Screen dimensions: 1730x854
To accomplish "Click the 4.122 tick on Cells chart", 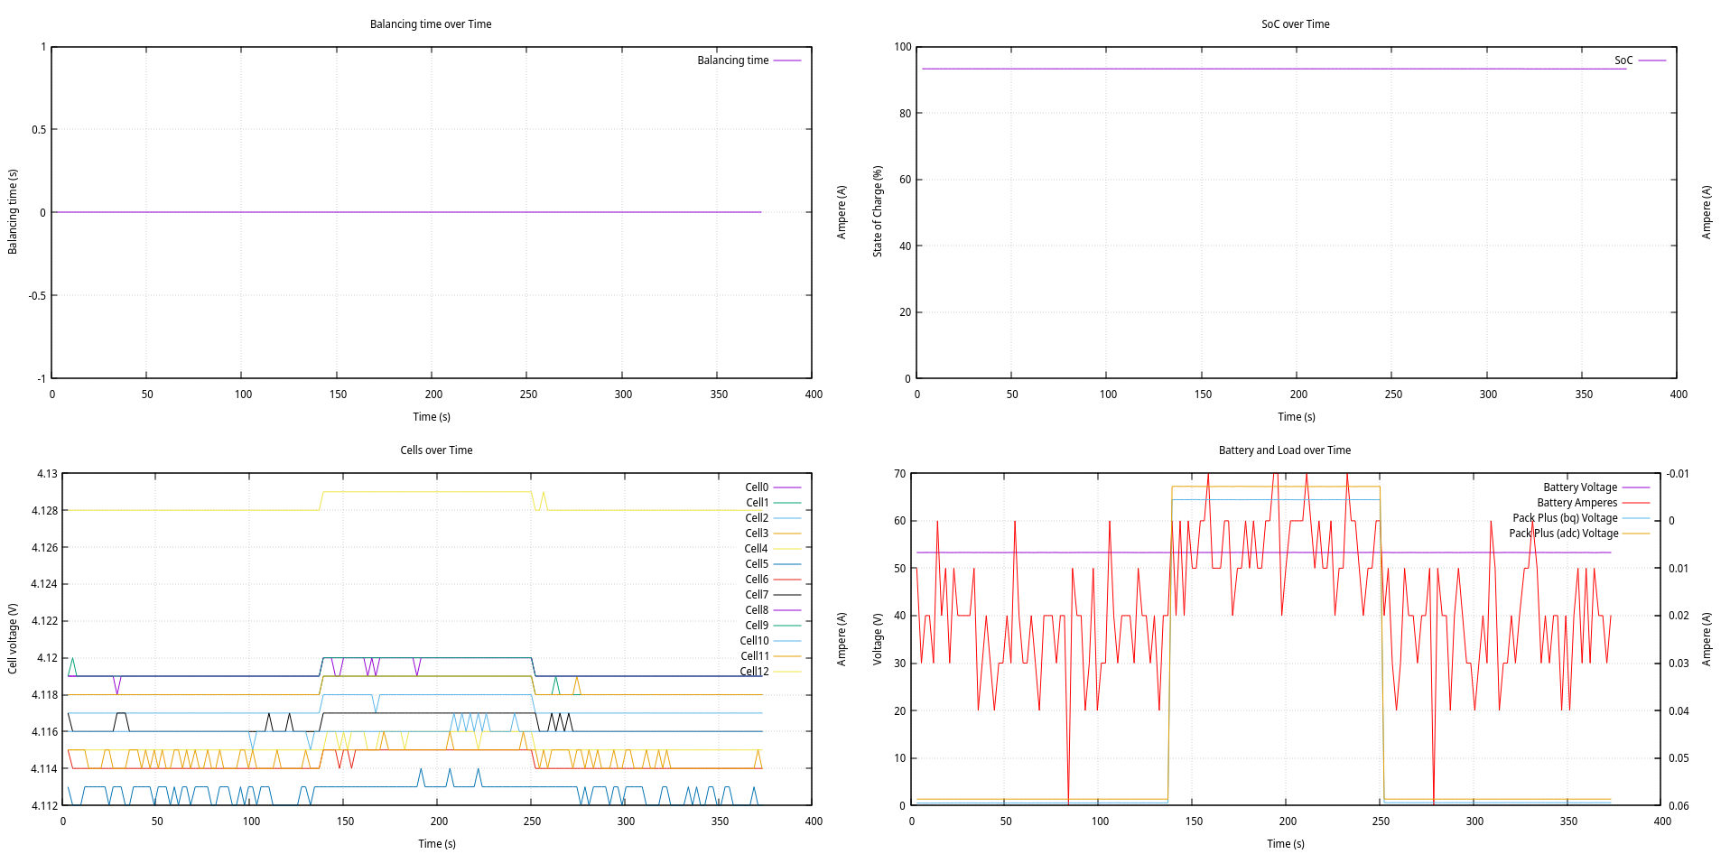I will point(44,621).
